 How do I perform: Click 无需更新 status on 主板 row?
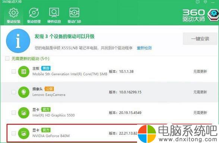pos(200,71)
